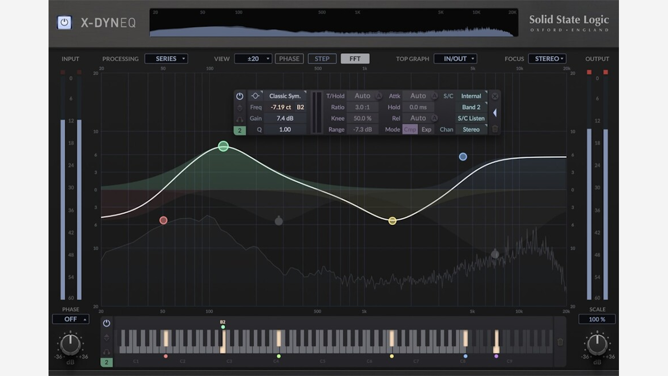The height and width of the screenshot is (376, 668).
Task: Enable solo headphone icon for Band 2
Action: (x=240, y=118)
